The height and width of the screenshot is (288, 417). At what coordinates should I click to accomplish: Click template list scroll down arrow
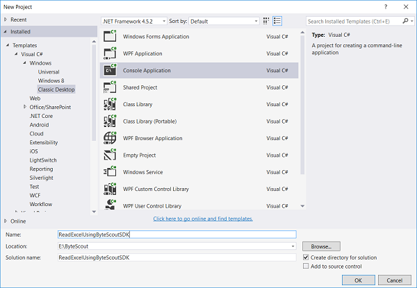pyautogui.click(x=302, y=206)
